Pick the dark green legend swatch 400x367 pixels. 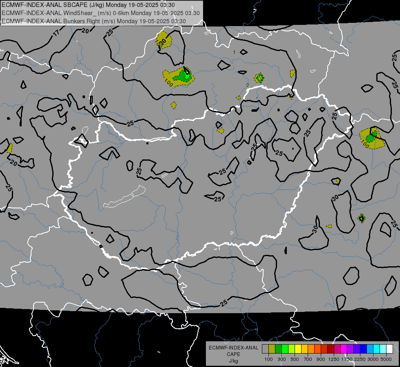(278, 349)
